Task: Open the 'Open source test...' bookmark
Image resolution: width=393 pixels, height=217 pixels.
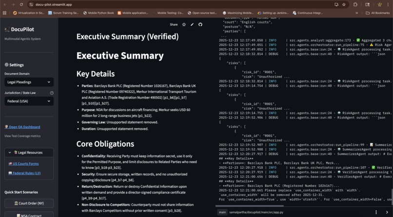Action: (x=202, y=13)
